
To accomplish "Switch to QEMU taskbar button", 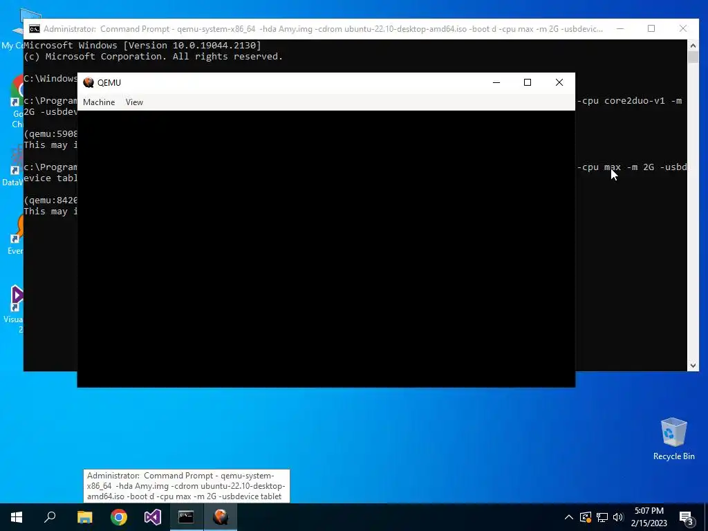I will coord(221,517).
